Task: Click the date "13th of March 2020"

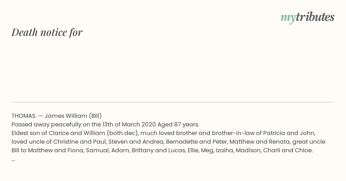Action: tap(129, 124)
